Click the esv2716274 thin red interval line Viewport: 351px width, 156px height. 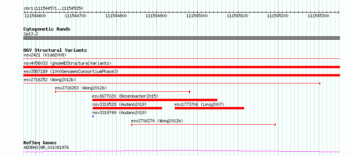tap(203, 125)
